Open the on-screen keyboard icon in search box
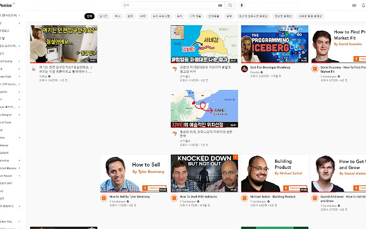The width and height of the screenshot is (366, 229). click(x=220, y=5)
